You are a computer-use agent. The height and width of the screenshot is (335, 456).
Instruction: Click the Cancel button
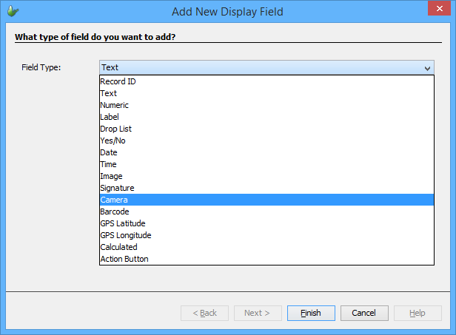click(x=364, y=313)
